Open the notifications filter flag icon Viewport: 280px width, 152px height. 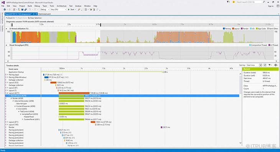pos(228,2)
